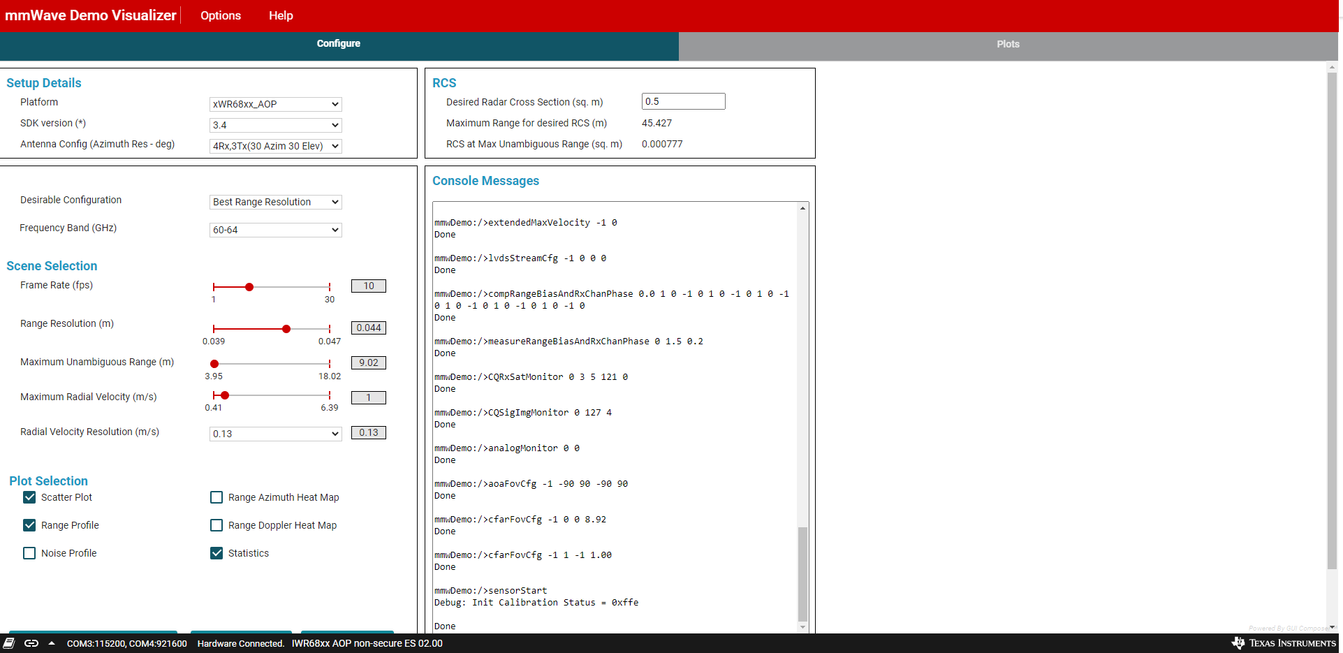Image resolution: width=1343 pixels, height=653 pixels.
Task: Click the book icon in status bar
Action: click(9, 643)
